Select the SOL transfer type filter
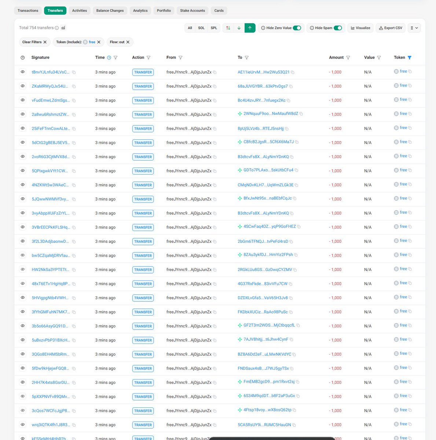 point(201,28)
